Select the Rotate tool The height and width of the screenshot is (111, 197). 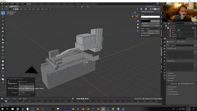3,24
